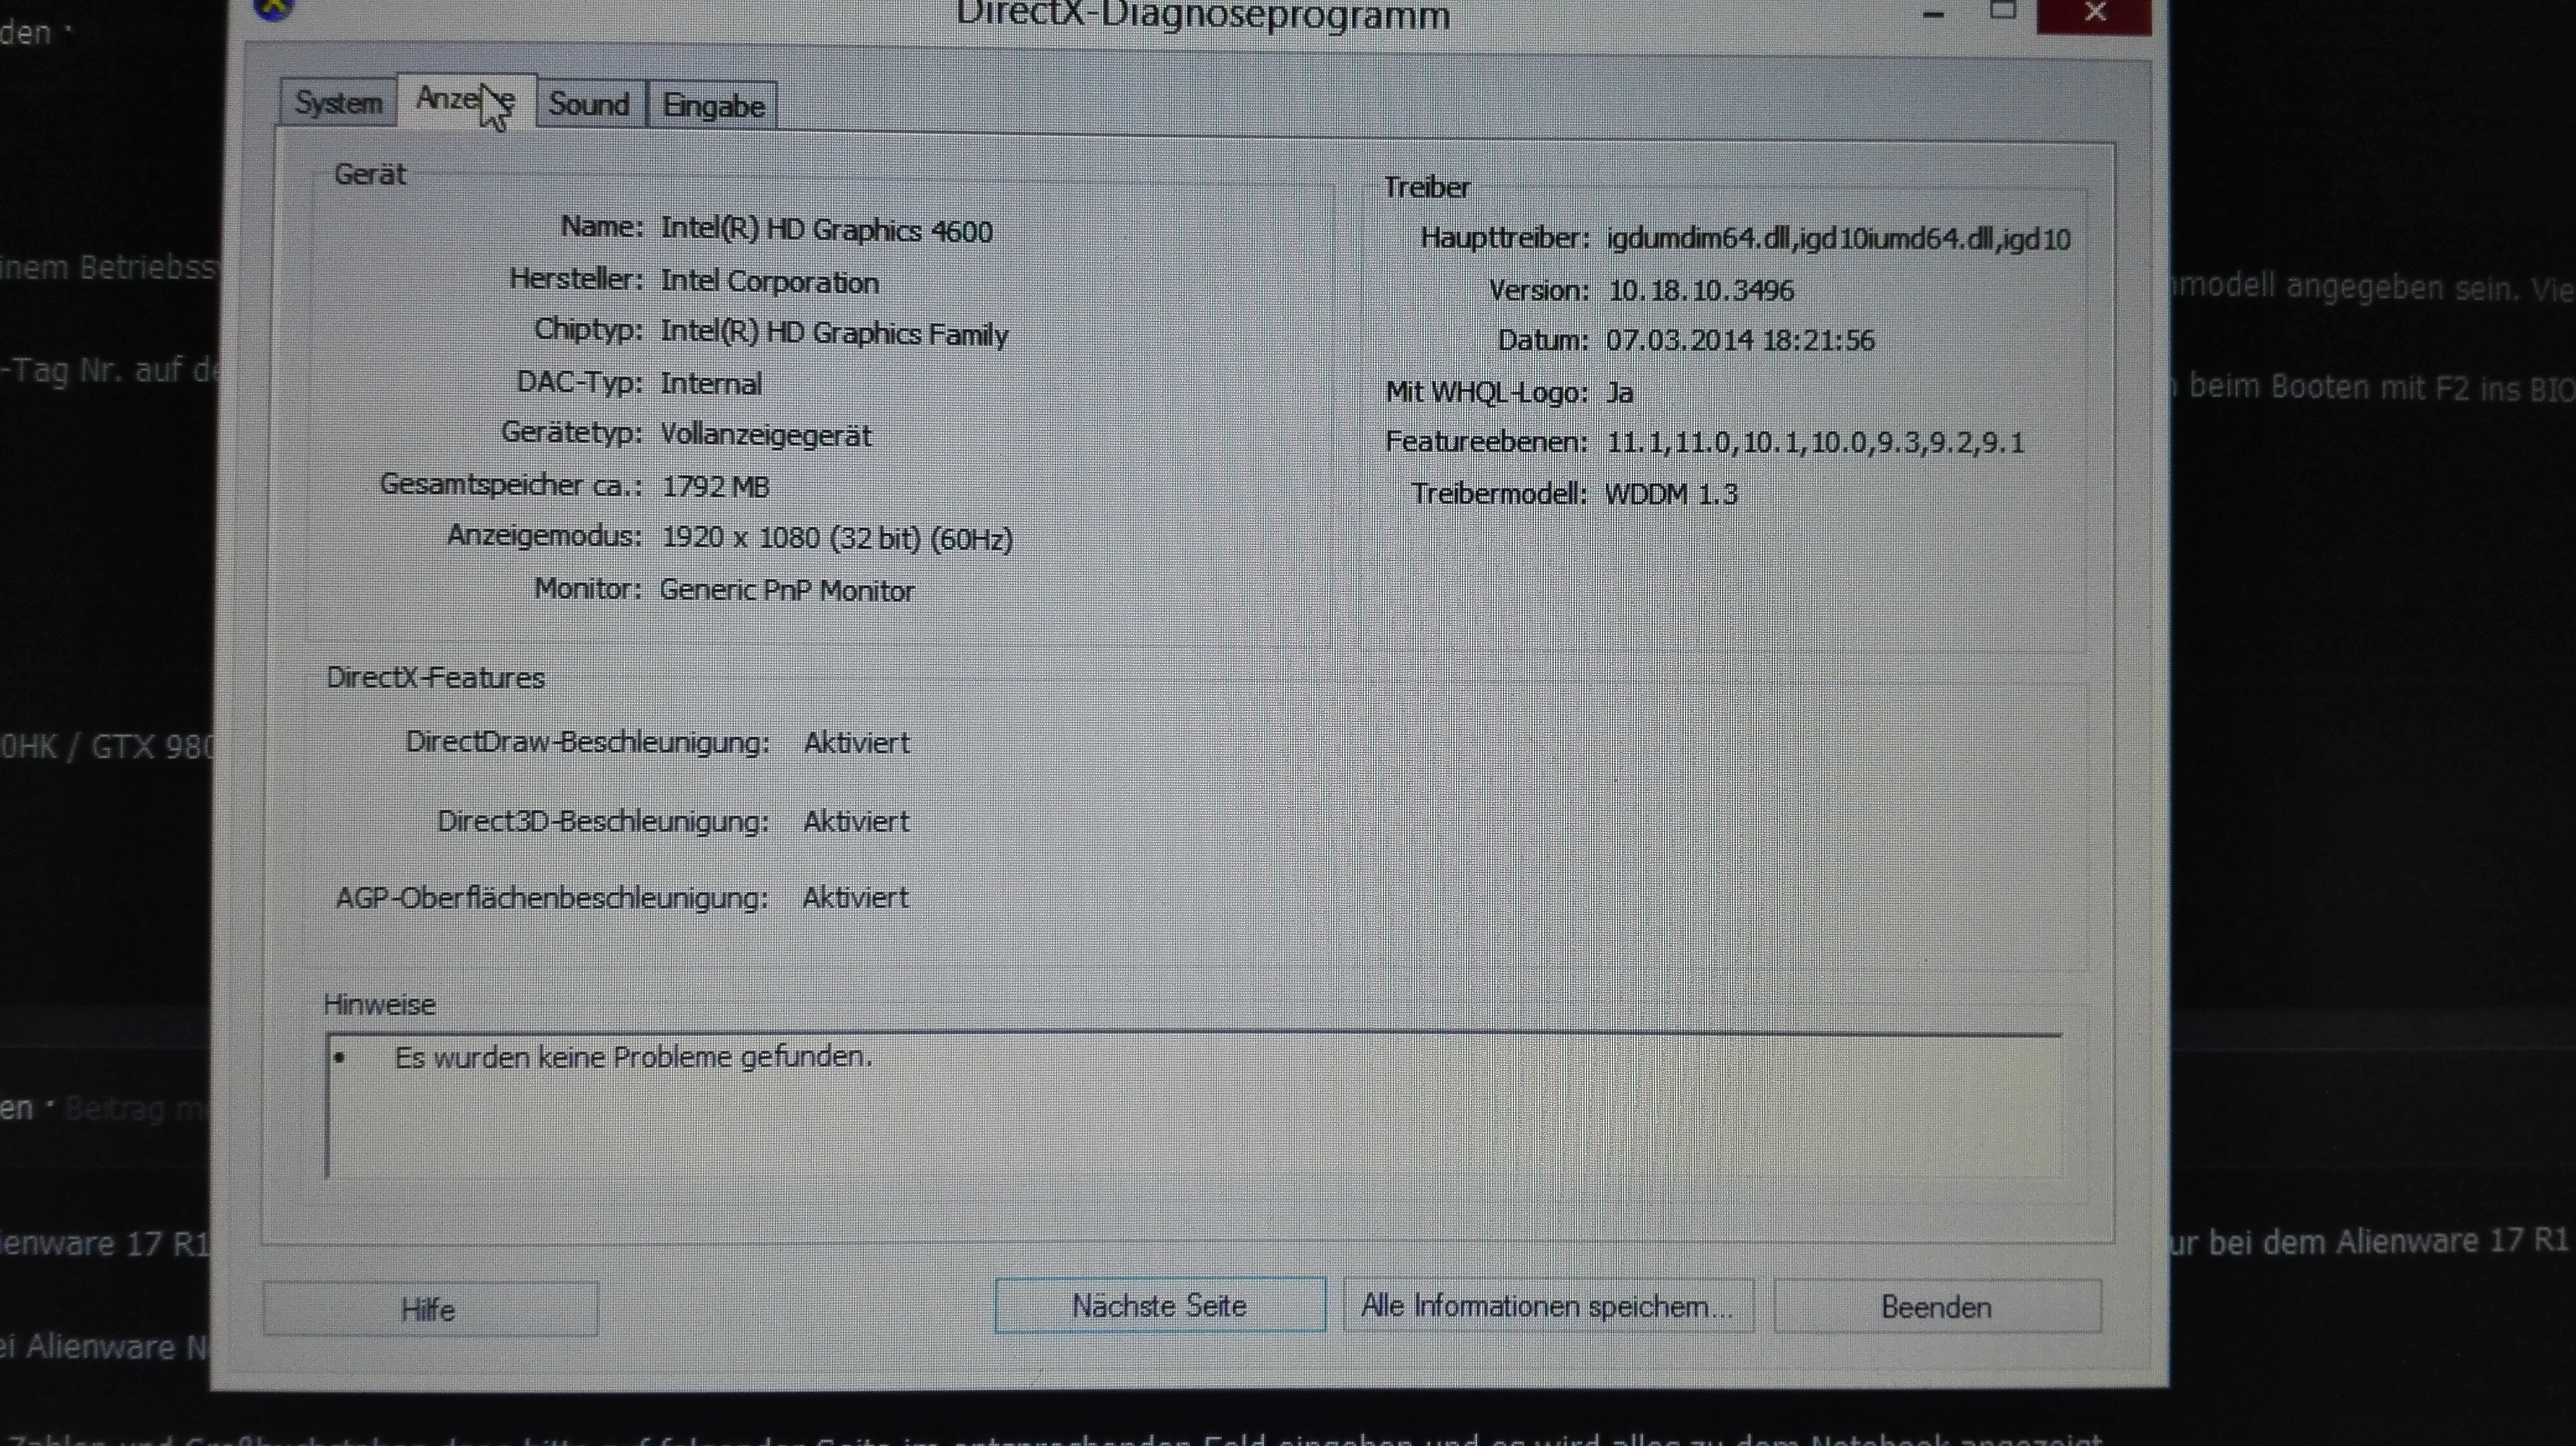Click the WHQL-Logo value 'Ja'
The height and width of the screenshot is (1446, 2576).
point(1620,392)
